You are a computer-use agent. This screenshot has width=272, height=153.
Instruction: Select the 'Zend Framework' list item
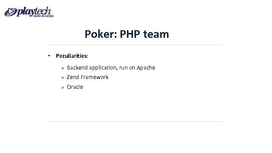[87, 77]
